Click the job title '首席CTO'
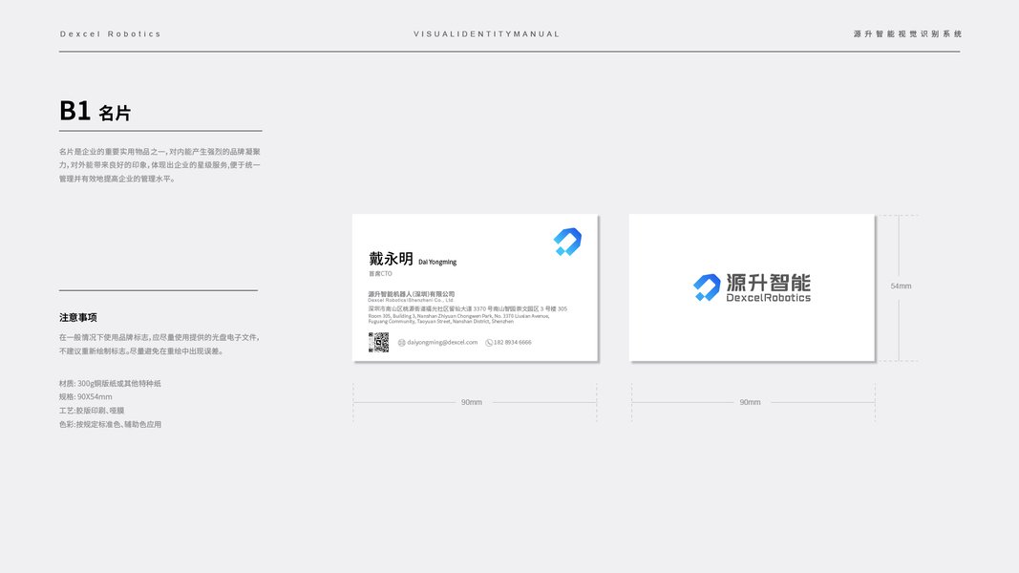Viewport: 1019px width, 573px height. coord(380,273)
